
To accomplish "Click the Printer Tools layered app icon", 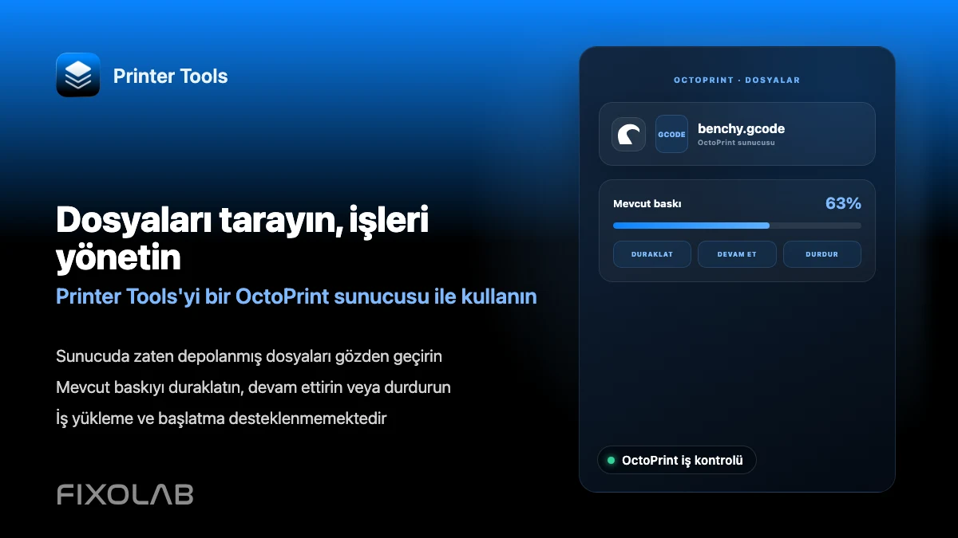I will 78,75.
